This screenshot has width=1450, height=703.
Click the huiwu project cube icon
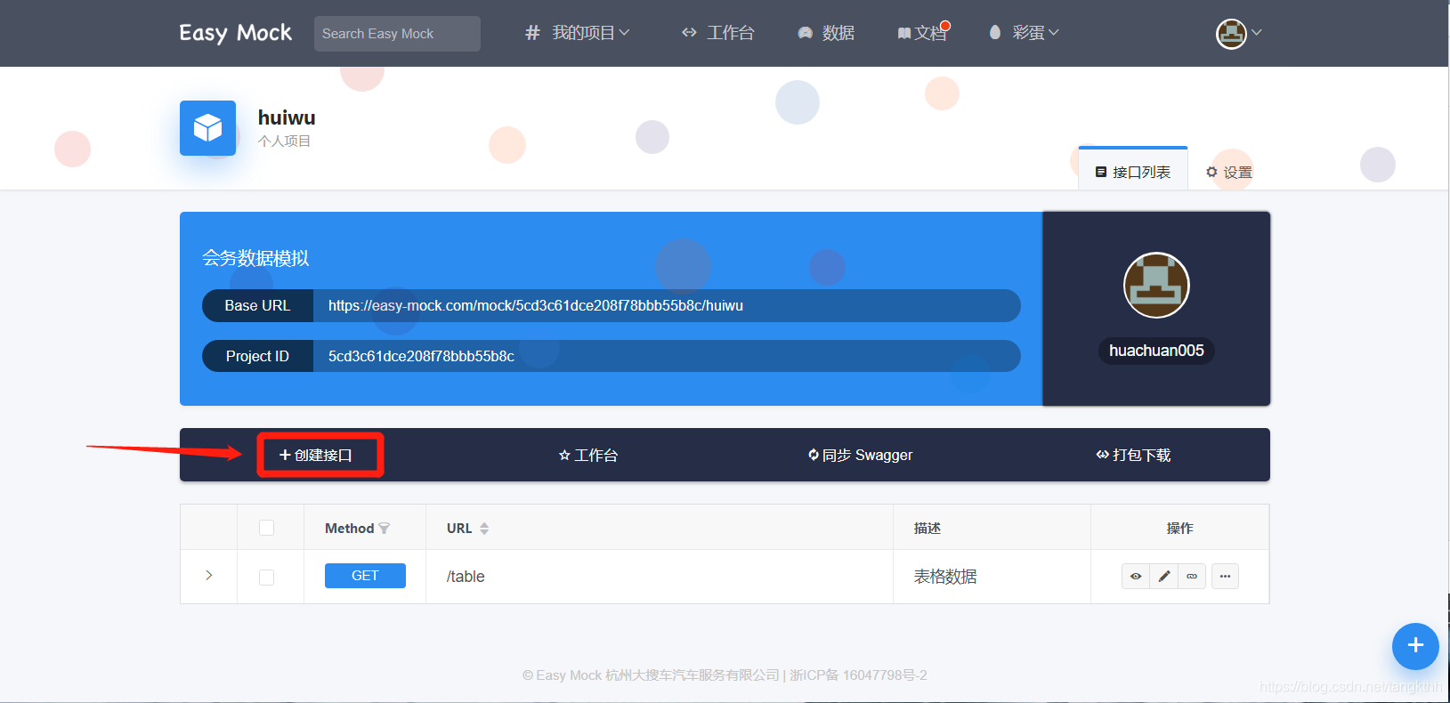207,128
